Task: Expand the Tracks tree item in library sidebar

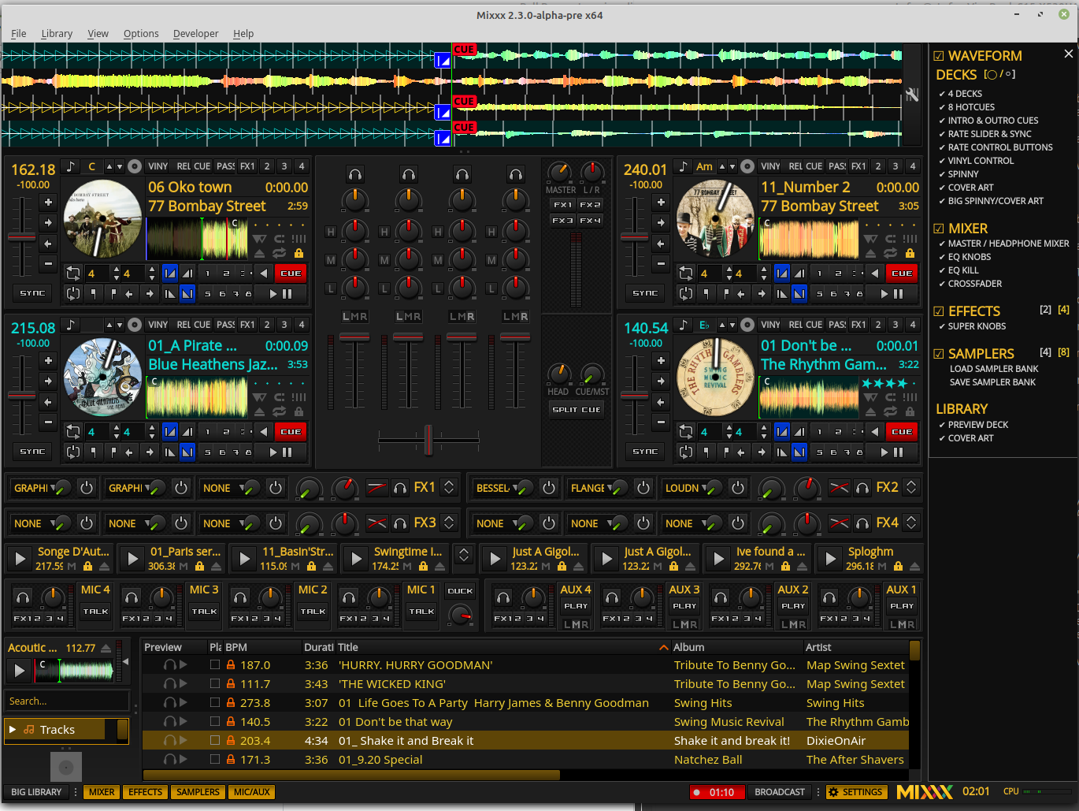Action: [13, 730]
